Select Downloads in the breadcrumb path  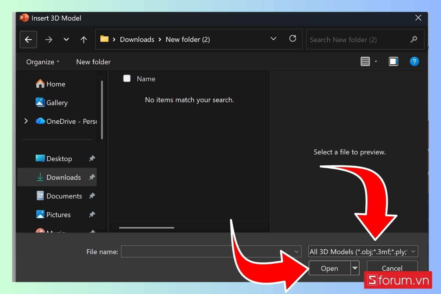pos(137,39)
